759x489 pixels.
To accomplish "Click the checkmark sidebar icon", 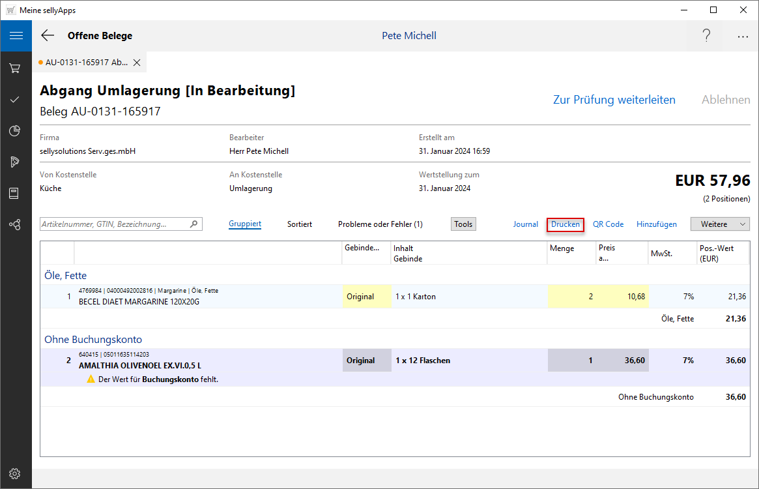I will pyautogui.click(x=15, y=100).
